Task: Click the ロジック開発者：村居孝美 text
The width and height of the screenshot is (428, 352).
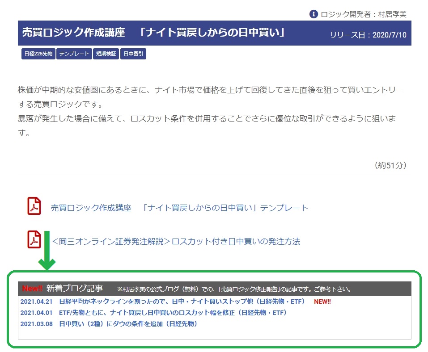Action: click(x=363, y=14)
